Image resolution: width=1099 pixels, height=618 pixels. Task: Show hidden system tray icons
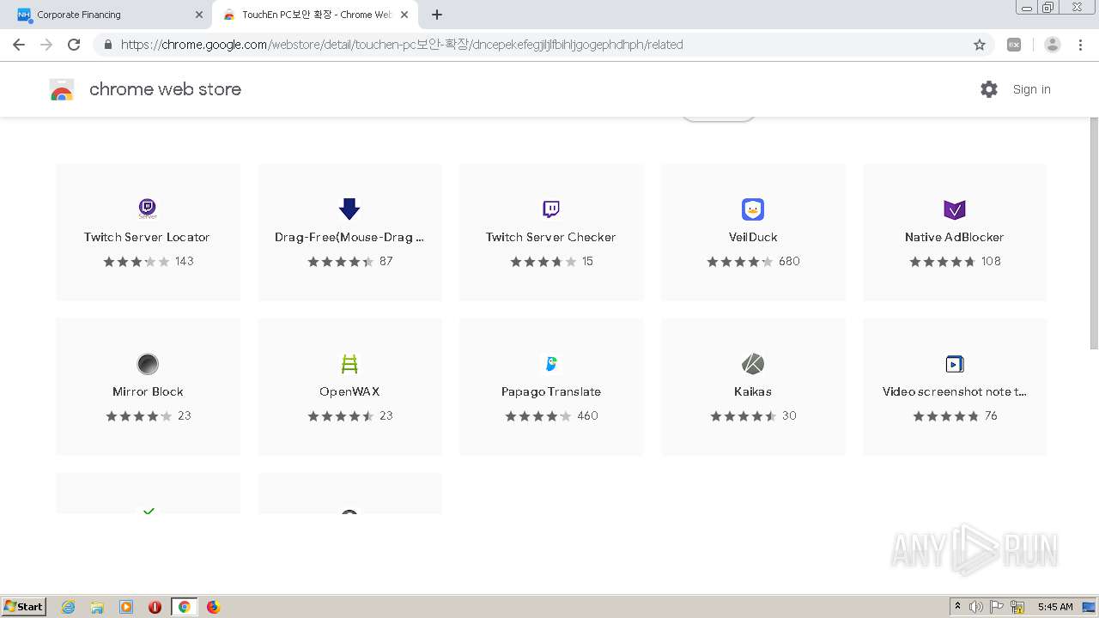pyautogui.click(x=957, y=607)
